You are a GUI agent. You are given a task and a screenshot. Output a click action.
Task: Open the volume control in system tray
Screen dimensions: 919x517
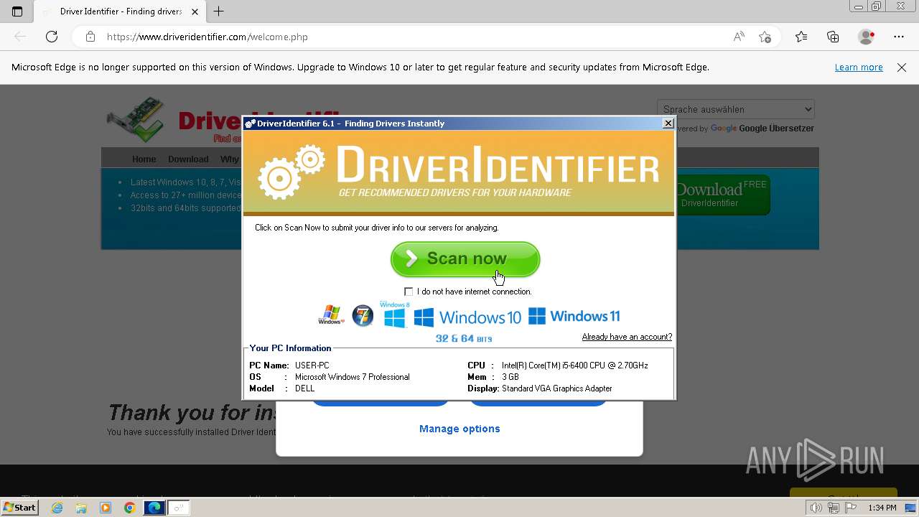click(816, 508)
